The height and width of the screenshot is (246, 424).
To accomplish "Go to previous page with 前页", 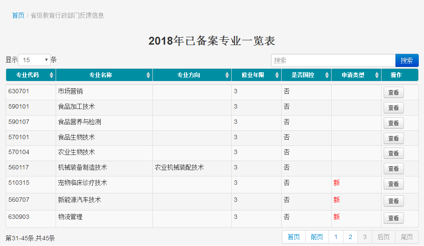I will point(317,237).
